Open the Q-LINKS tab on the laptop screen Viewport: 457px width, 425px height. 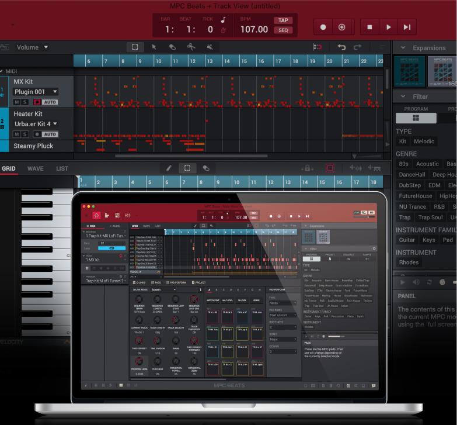coord(139,282)
